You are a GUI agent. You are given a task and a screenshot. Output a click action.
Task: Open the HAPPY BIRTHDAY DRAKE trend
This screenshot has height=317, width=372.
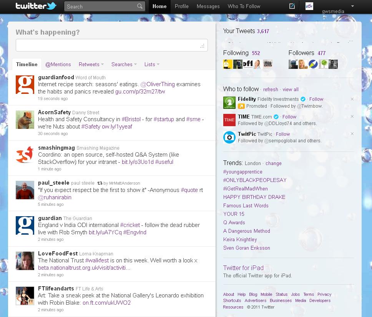click(254, 197)
